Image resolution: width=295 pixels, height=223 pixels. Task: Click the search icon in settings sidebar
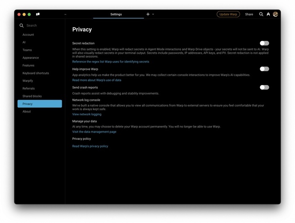click(21, 26)
